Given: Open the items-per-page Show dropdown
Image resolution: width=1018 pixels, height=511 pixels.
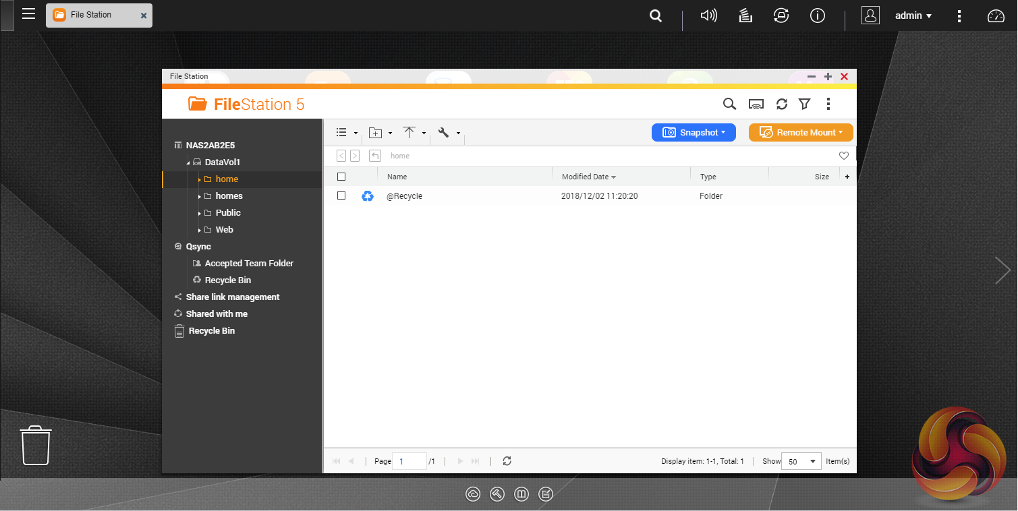Looking at the screenshot, I should click(801, 461).
